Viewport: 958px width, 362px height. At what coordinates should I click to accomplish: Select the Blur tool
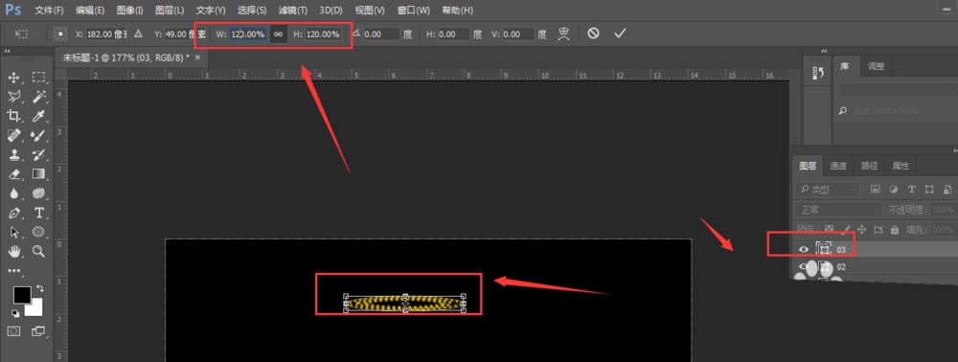point(13,193)
